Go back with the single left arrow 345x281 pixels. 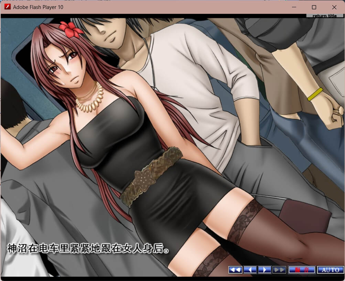click(250, 270)
